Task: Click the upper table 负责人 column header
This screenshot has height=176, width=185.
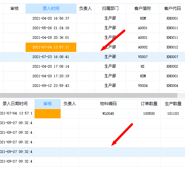Action: pos(86,8)
